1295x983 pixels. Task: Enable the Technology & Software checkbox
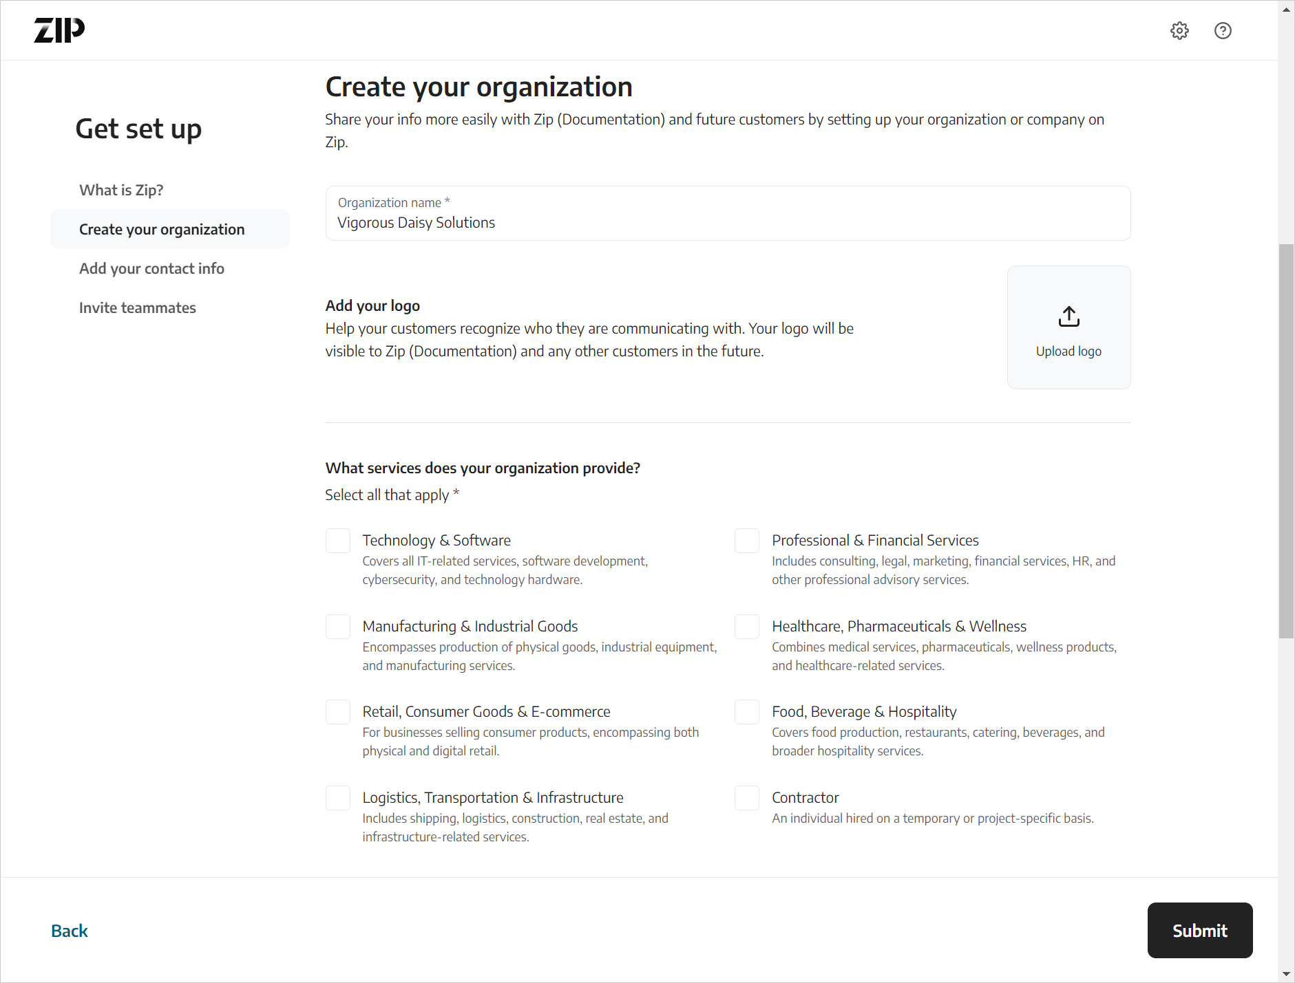pos(337,541)
